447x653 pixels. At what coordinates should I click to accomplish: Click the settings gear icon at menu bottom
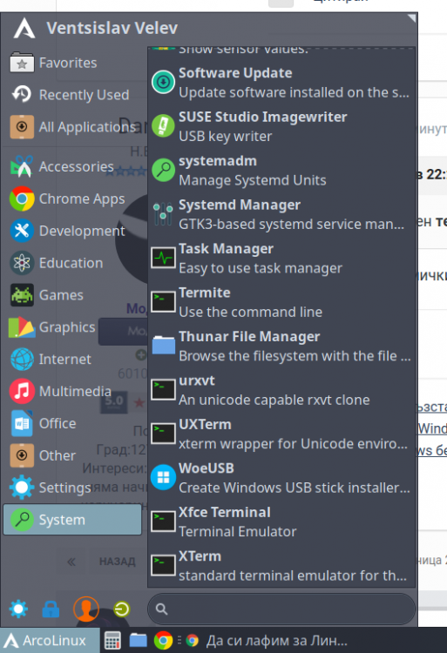tap(18, 609)
